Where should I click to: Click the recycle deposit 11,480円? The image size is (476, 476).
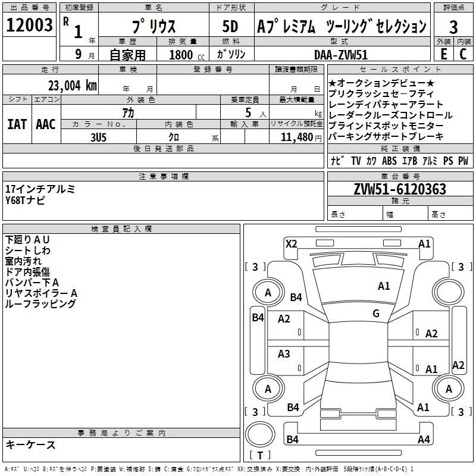click(x=301, y=137)
